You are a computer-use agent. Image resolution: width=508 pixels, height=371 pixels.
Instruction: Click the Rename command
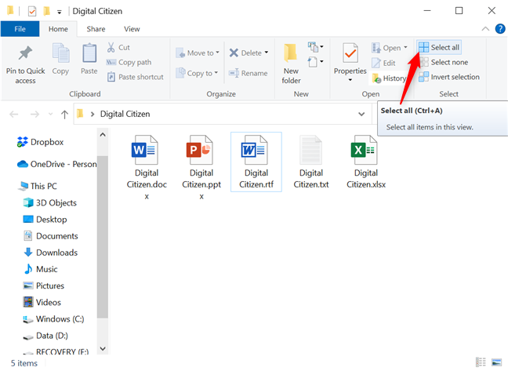249,73
